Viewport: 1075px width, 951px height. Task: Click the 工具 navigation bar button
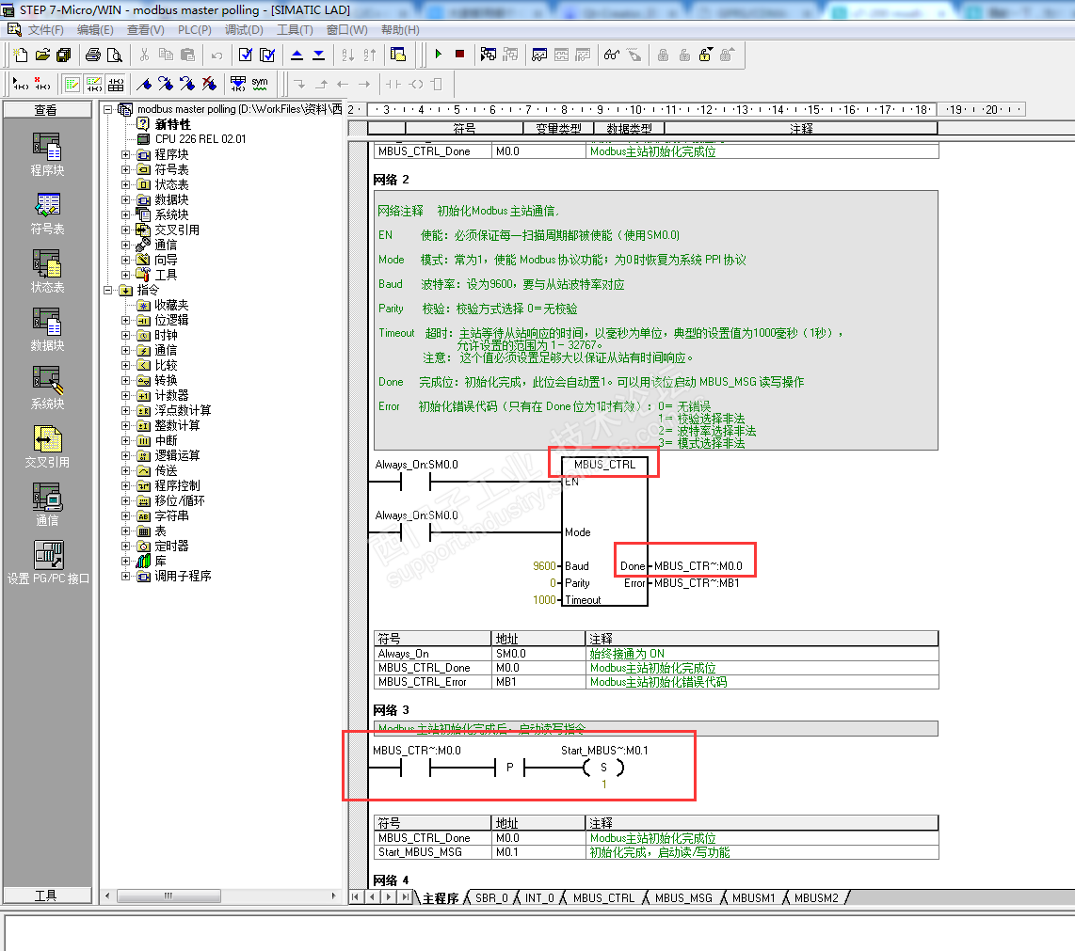[47, 896]
